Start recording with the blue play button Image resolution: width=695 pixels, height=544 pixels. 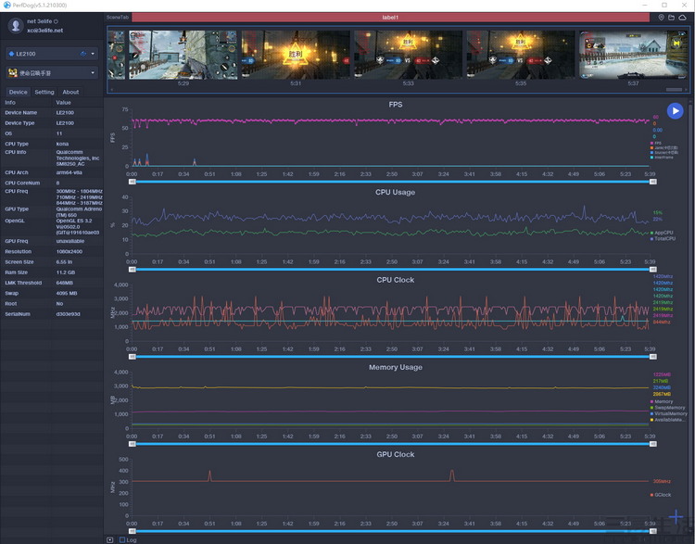pyautogui.click(x=675, y=111)
